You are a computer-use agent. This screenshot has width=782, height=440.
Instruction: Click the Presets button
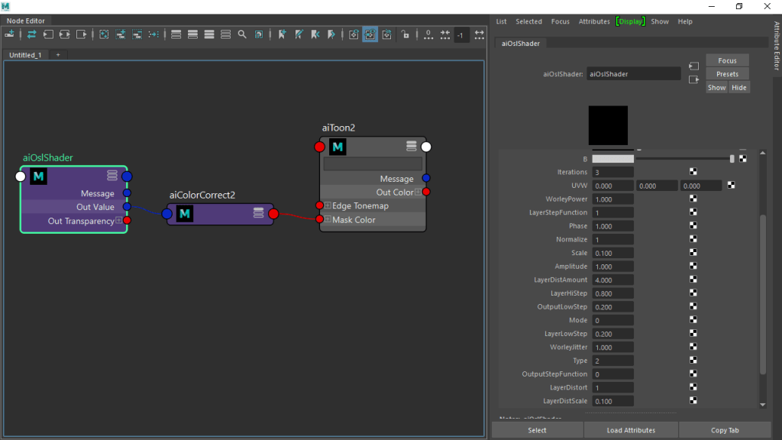[x=727, y=74]
